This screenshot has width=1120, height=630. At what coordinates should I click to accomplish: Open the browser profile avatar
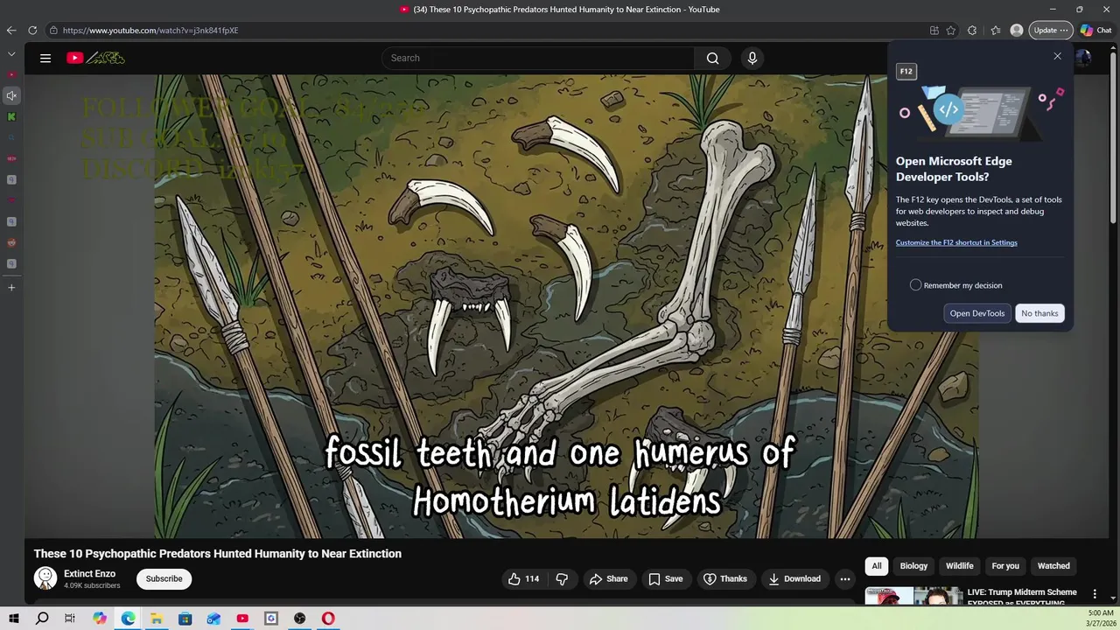tap(1017, 31)
